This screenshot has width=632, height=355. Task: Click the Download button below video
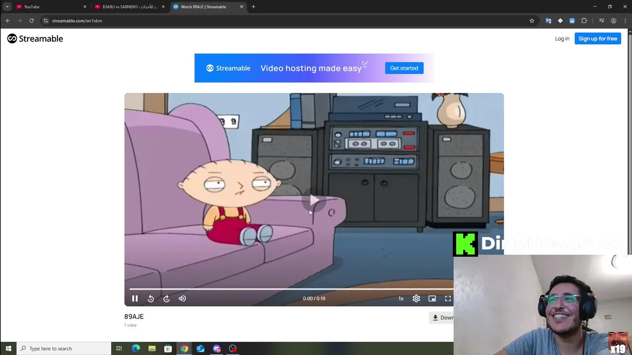click(x=442, y=318)
